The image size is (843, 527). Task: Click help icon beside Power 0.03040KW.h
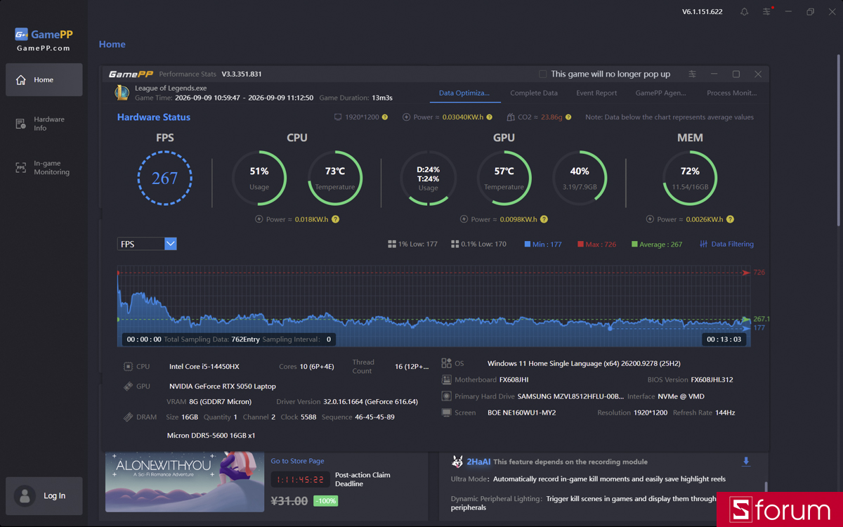[490, 117]
